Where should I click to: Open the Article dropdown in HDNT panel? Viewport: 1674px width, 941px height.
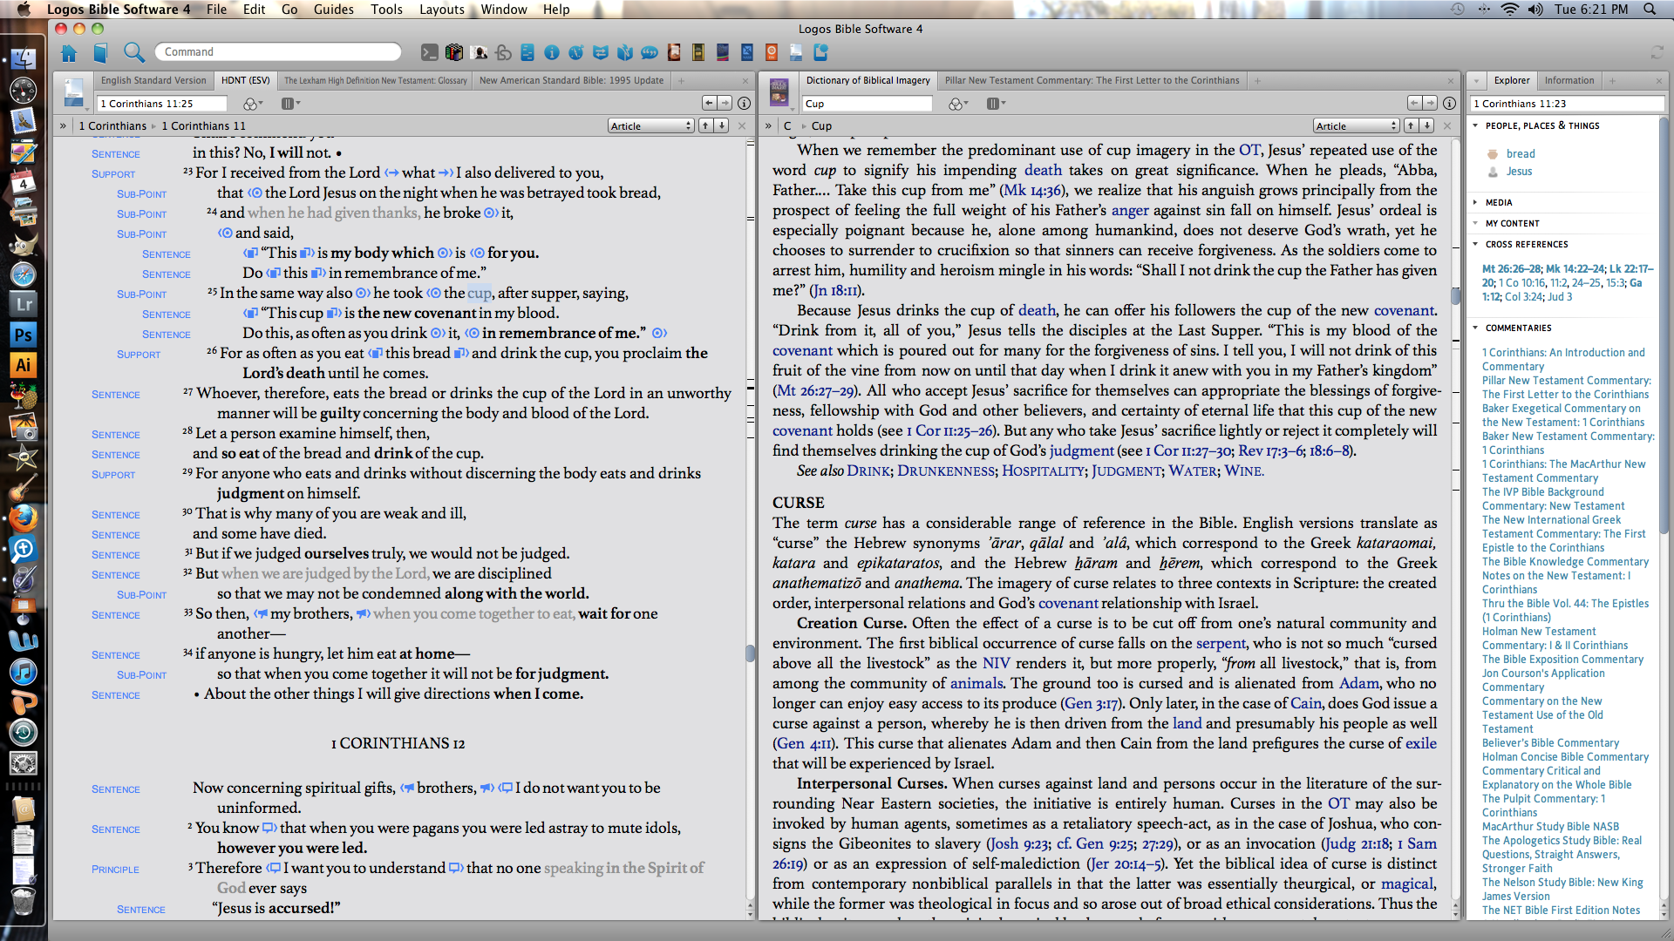tap(650, 126)
